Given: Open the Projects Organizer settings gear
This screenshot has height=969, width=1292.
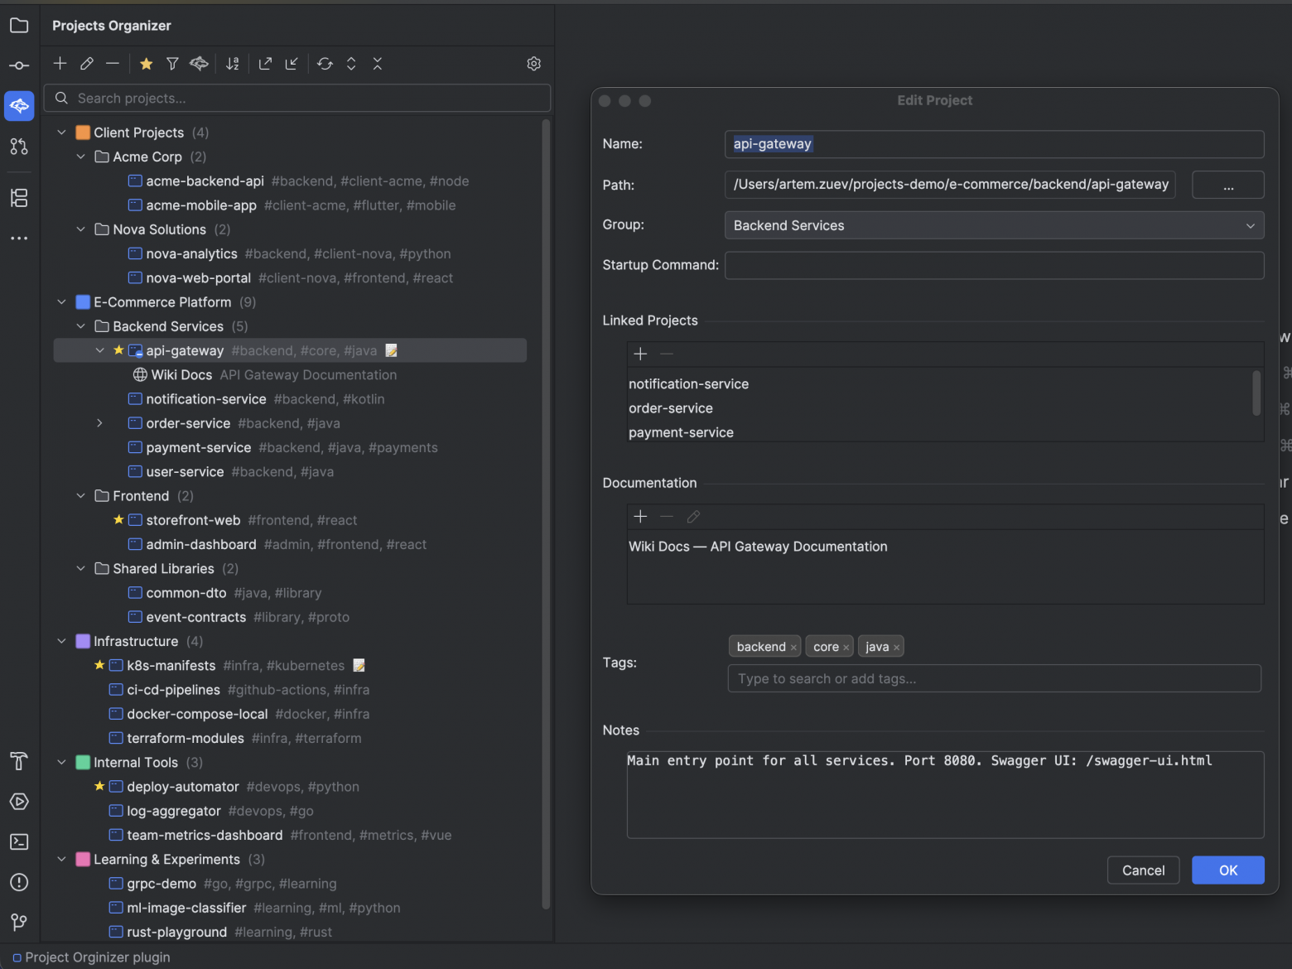Looking at the screenshot, I should [534, 64].
